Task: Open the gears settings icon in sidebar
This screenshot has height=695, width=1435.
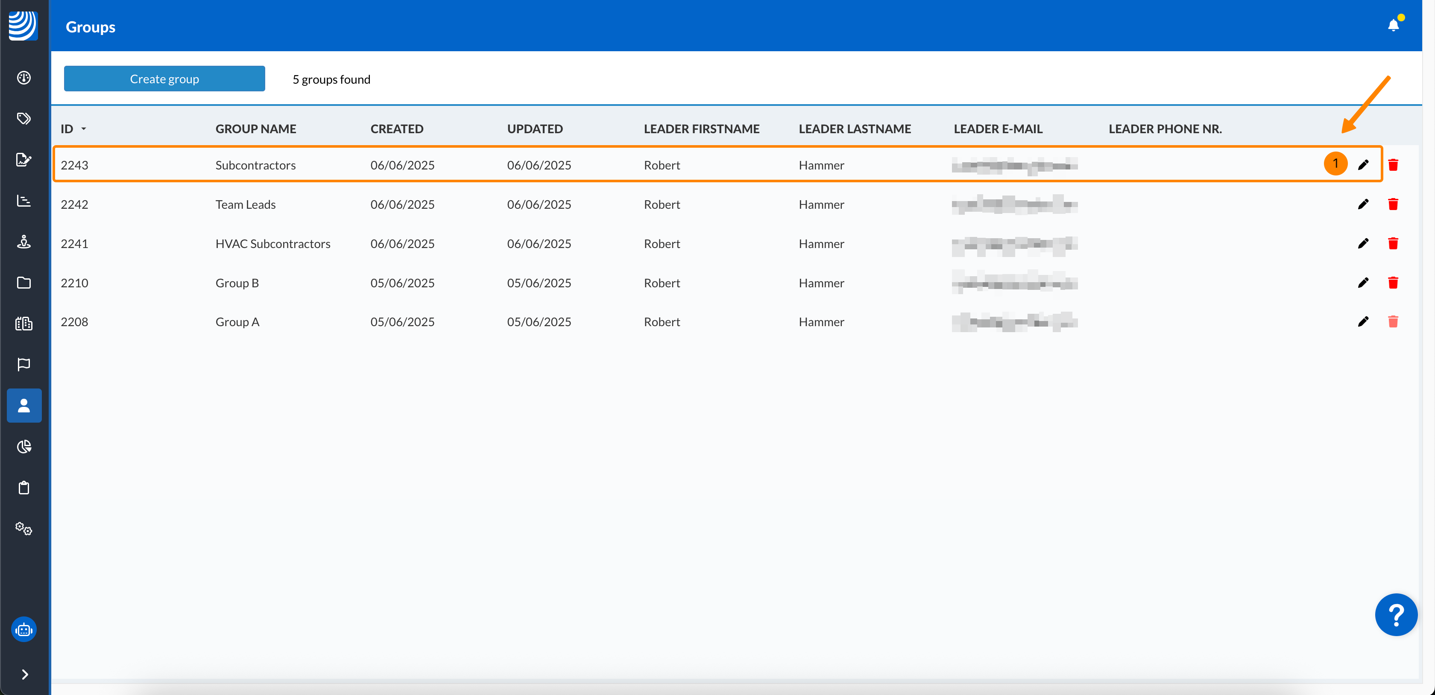Action: tap(24, 529)
